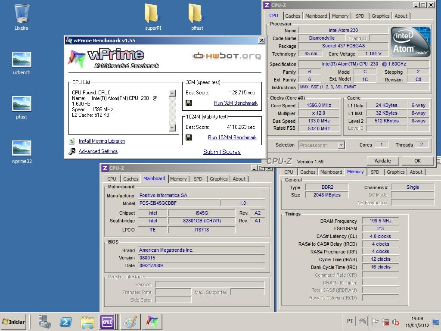
Task: Launch PowerShell from the taskbar
Action: point(66,322)
